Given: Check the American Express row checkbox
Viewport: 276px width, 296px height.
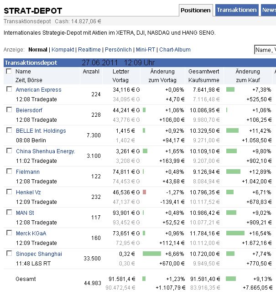Looking at the screenshot, I should pyautogui.click(x=9, y=89).
